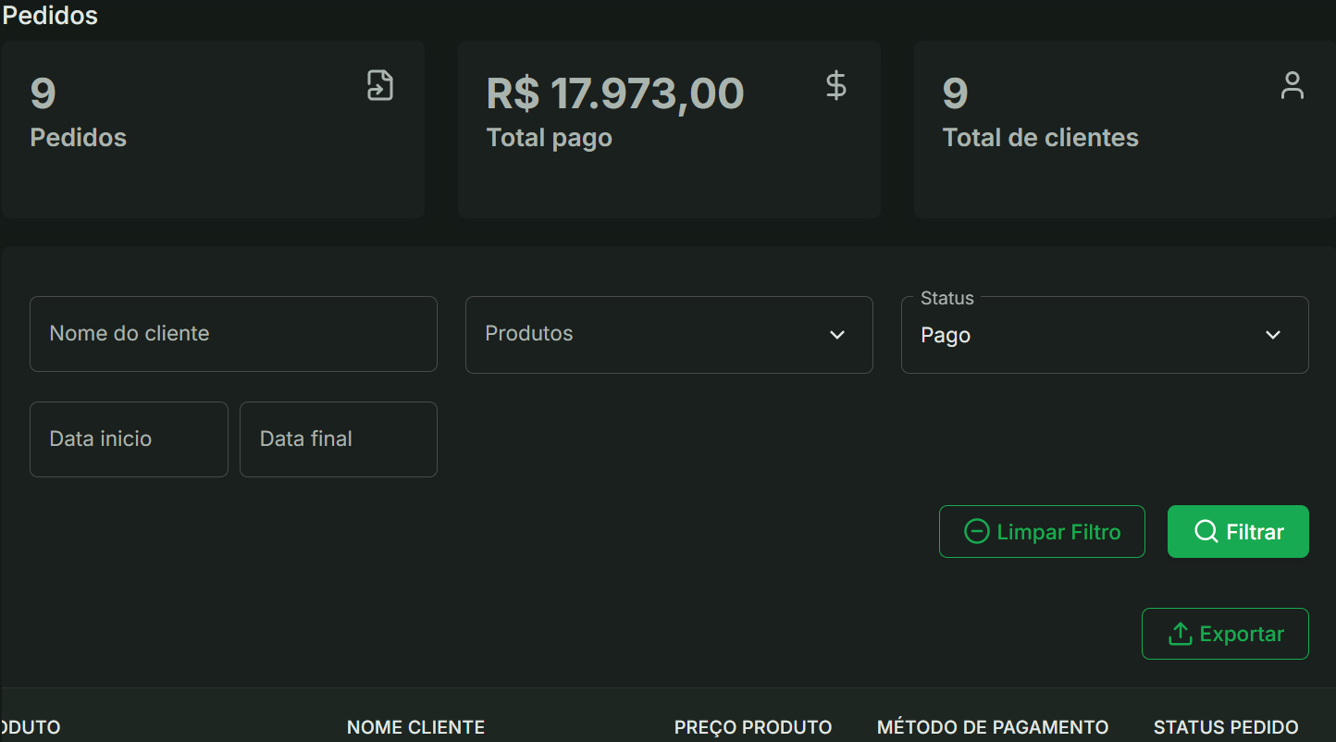Click the Data final field
Screen dimensions: 1336x742
(x=338, y=439)
